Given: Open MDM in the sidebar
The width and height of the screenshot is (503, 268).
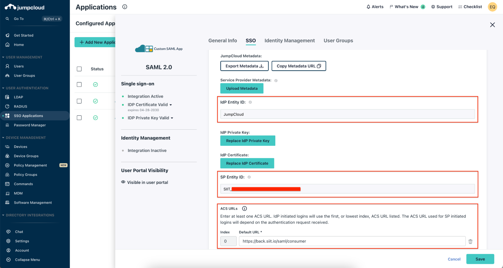Looking at the screenshot, I should tap(18, 193).
